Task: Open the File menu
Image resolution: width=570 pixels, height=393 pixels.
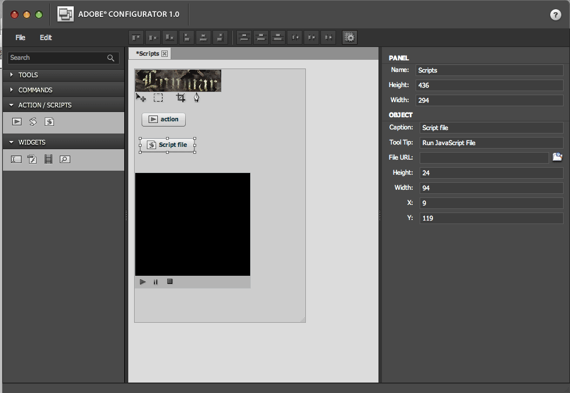Action: click(20, 38)
